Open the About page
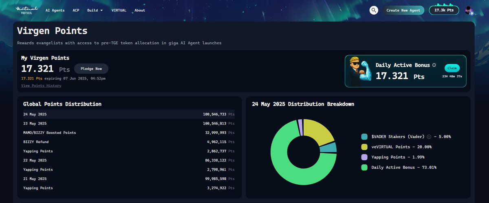The image size is (489, 203). [x=140, y=10]
